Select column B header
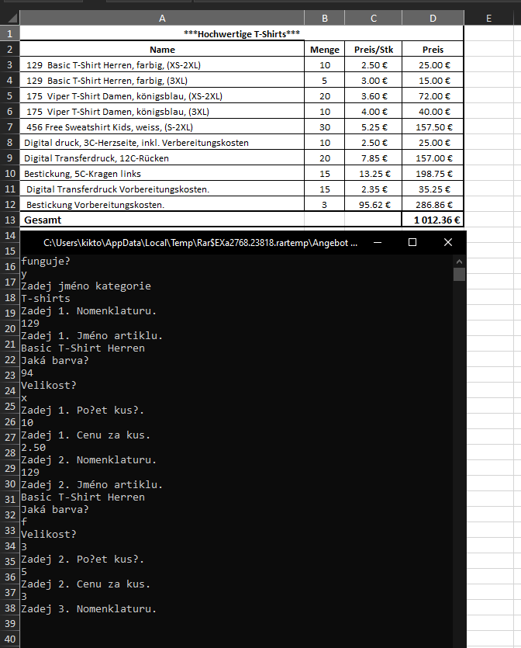The width and height of the screenshot is (521, 648). click(325, 18)
